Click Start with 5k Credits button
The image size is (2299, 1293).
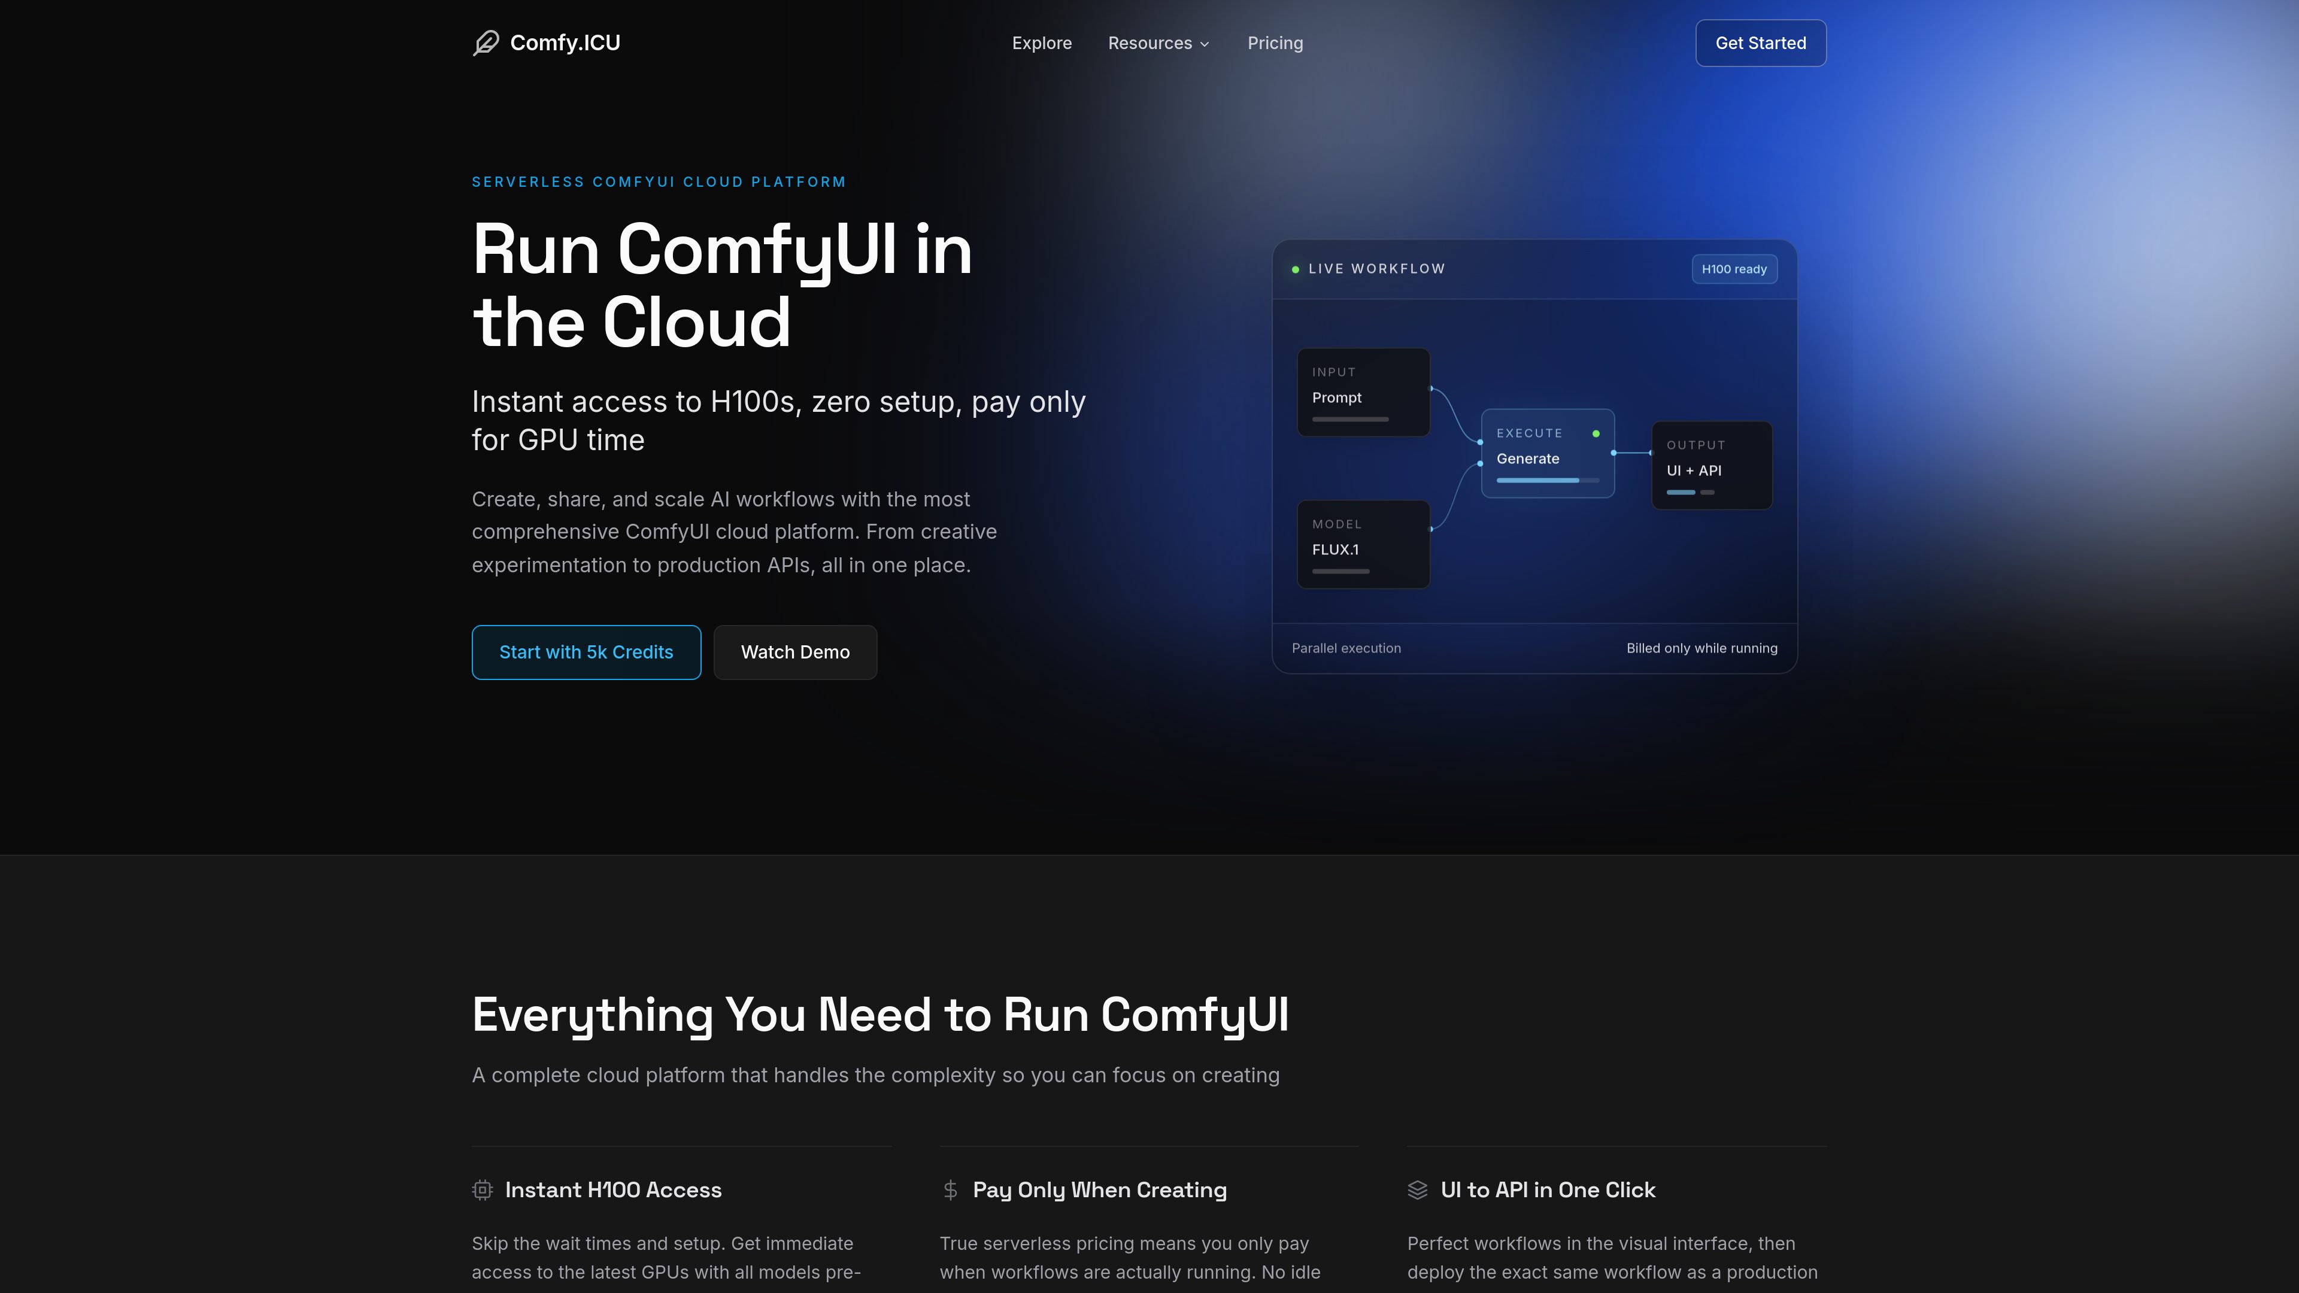coord(586,652)
